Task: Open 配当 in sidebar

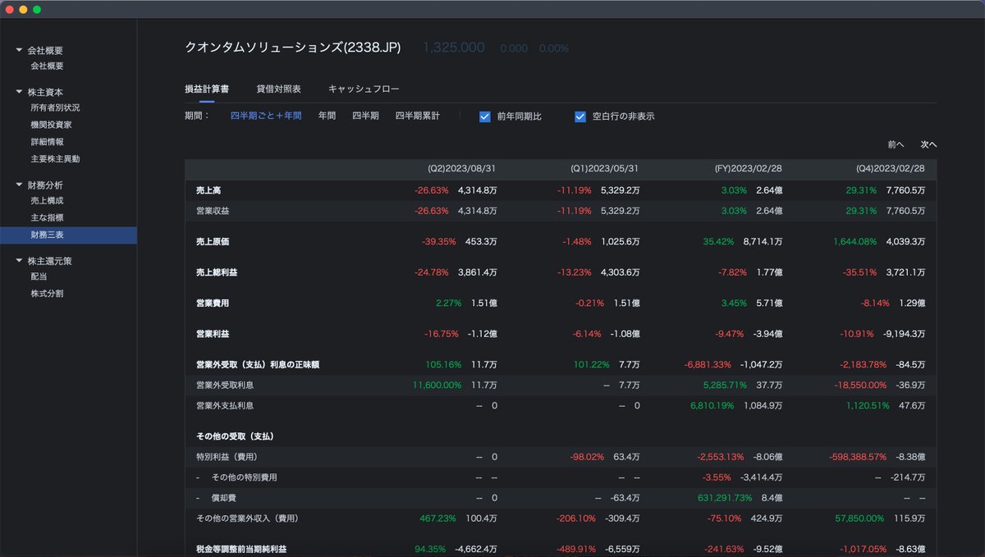Action: pos(39,276)
